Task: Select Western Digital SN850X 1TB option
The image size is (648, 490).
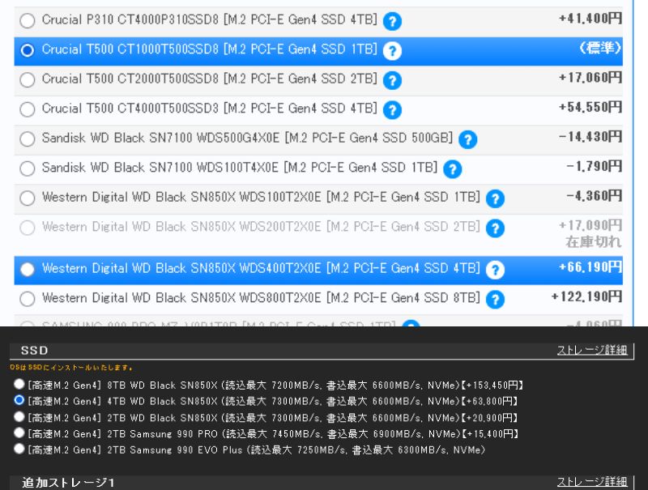Action: [x=28, y=198]
